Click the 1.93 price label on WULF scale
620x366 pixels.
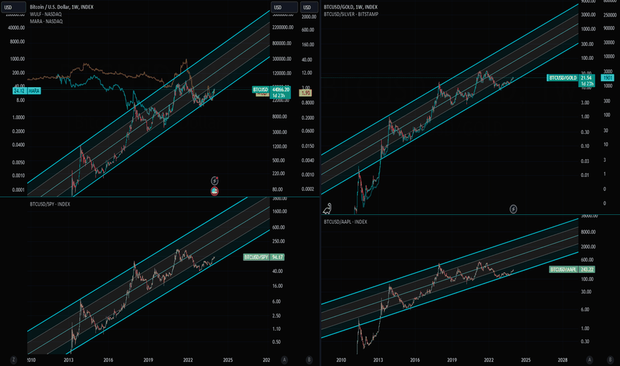tap(305, 93)
